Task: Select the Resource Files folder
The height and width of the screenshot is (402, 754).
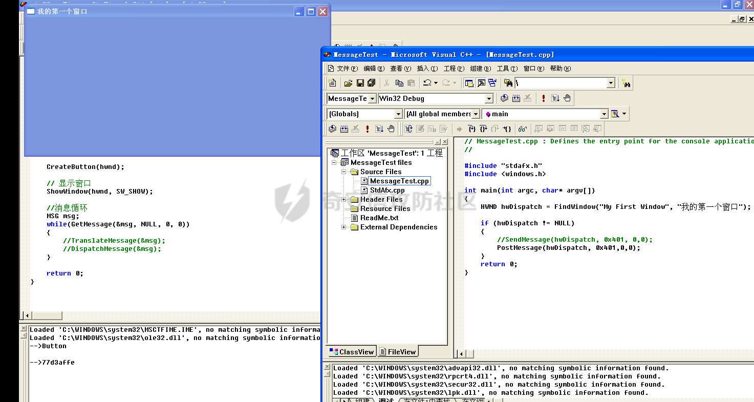Action: coord(385,208)
